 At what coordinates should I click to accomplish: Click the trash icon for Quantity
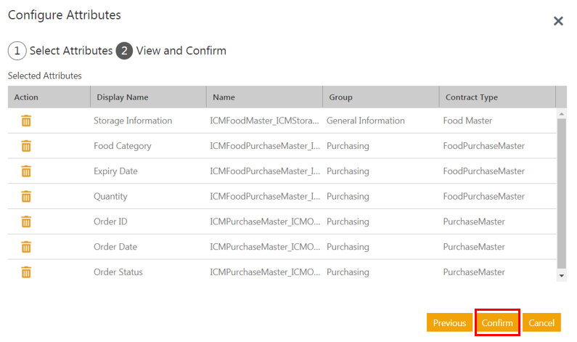[x=26, y=197]
